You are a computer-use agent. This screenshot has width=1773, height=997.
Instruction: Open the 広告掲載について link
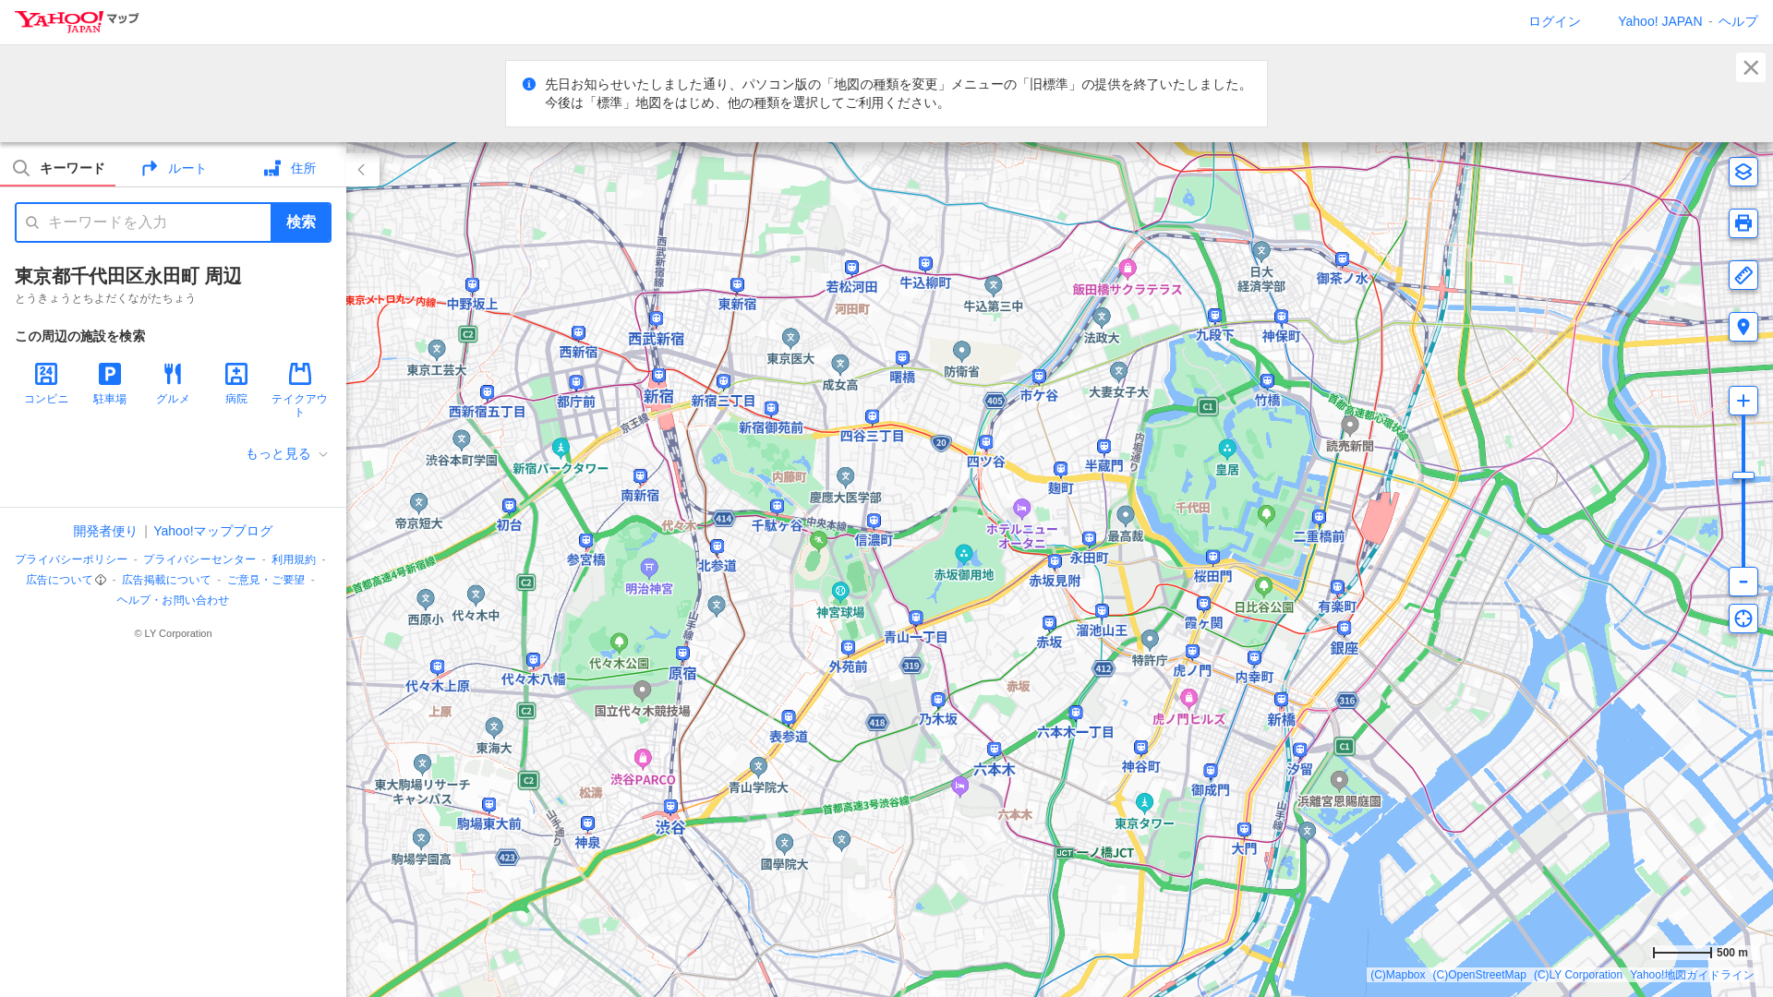tap(166, 580)
